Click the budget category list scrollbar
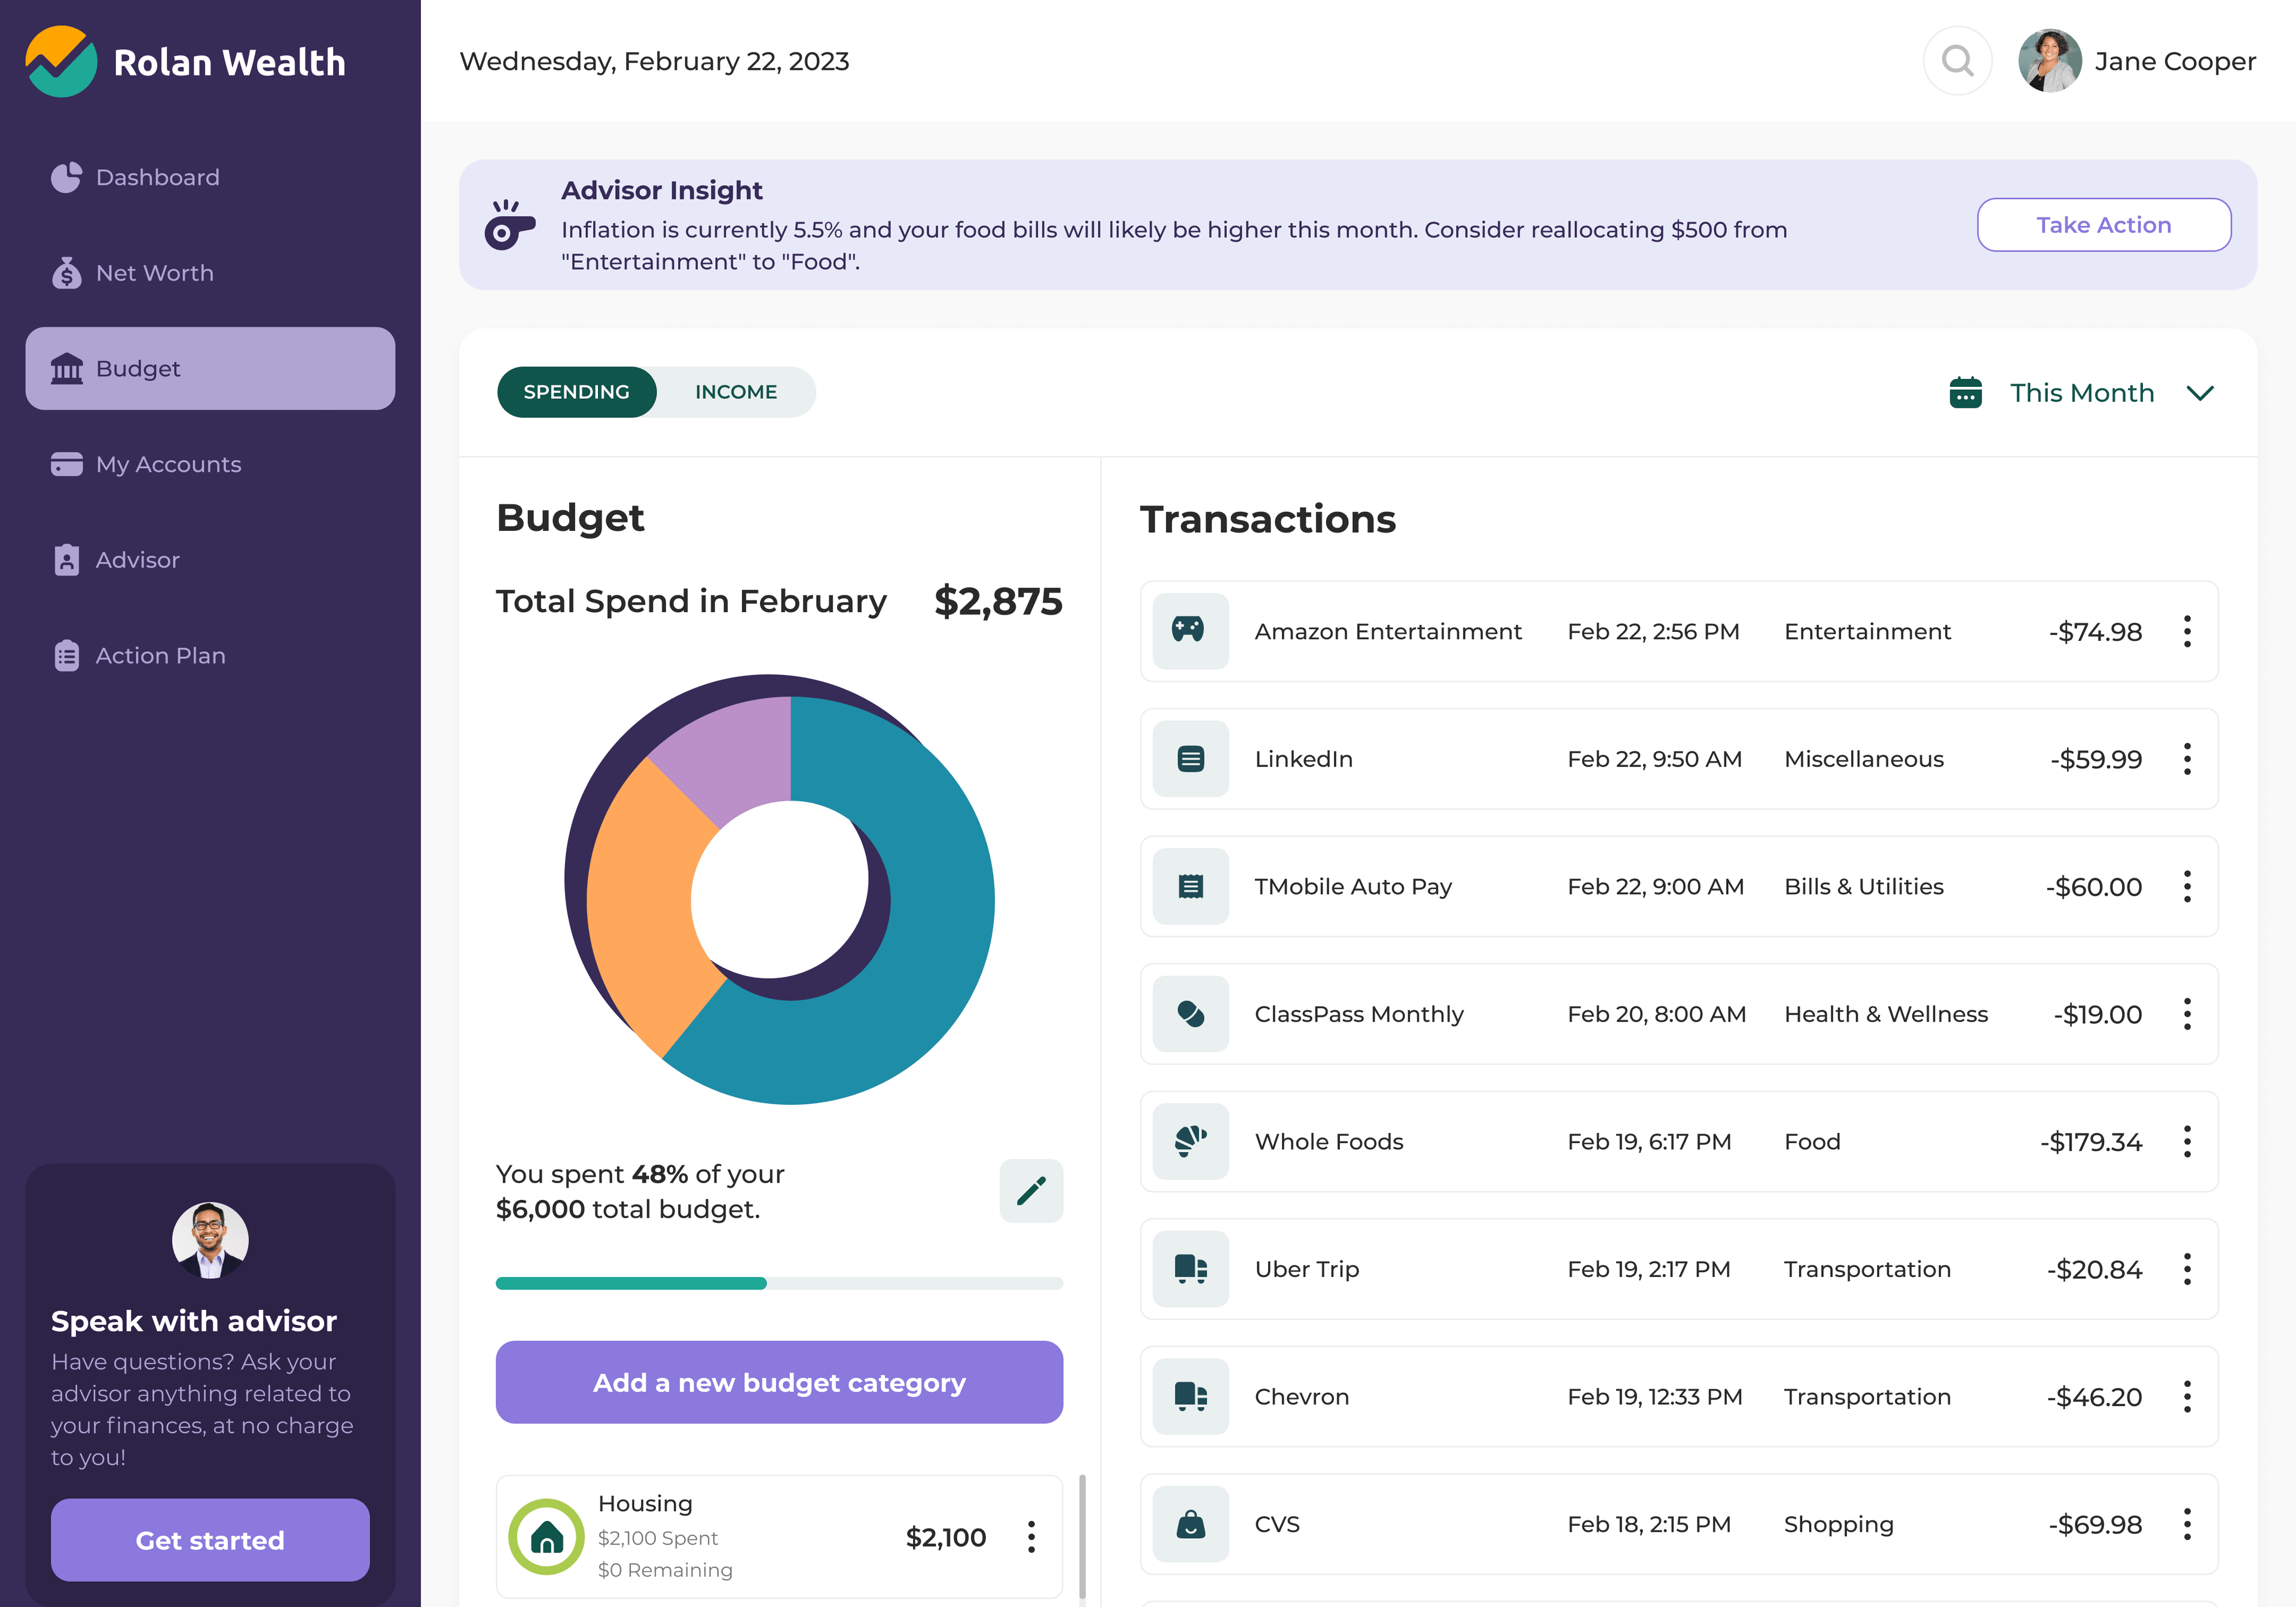This screenshot has height=1607, width=2296. [x=1082, y=1536]
